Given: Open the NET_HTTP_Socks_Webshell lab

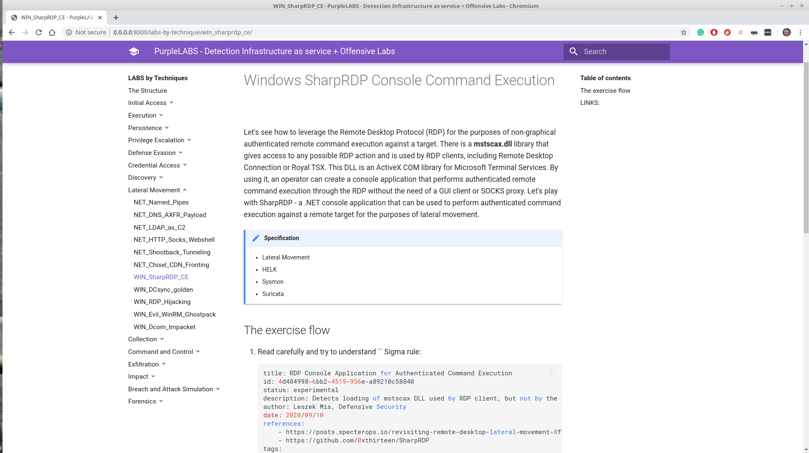Looking at the screenshot, I should click(174, 240).
